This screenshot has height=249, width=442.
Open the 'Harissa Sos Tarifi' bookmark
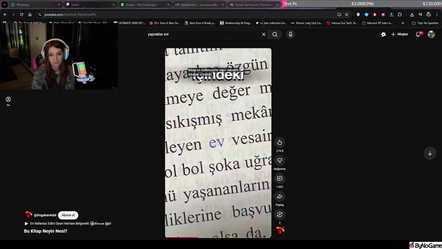[342, 23]
